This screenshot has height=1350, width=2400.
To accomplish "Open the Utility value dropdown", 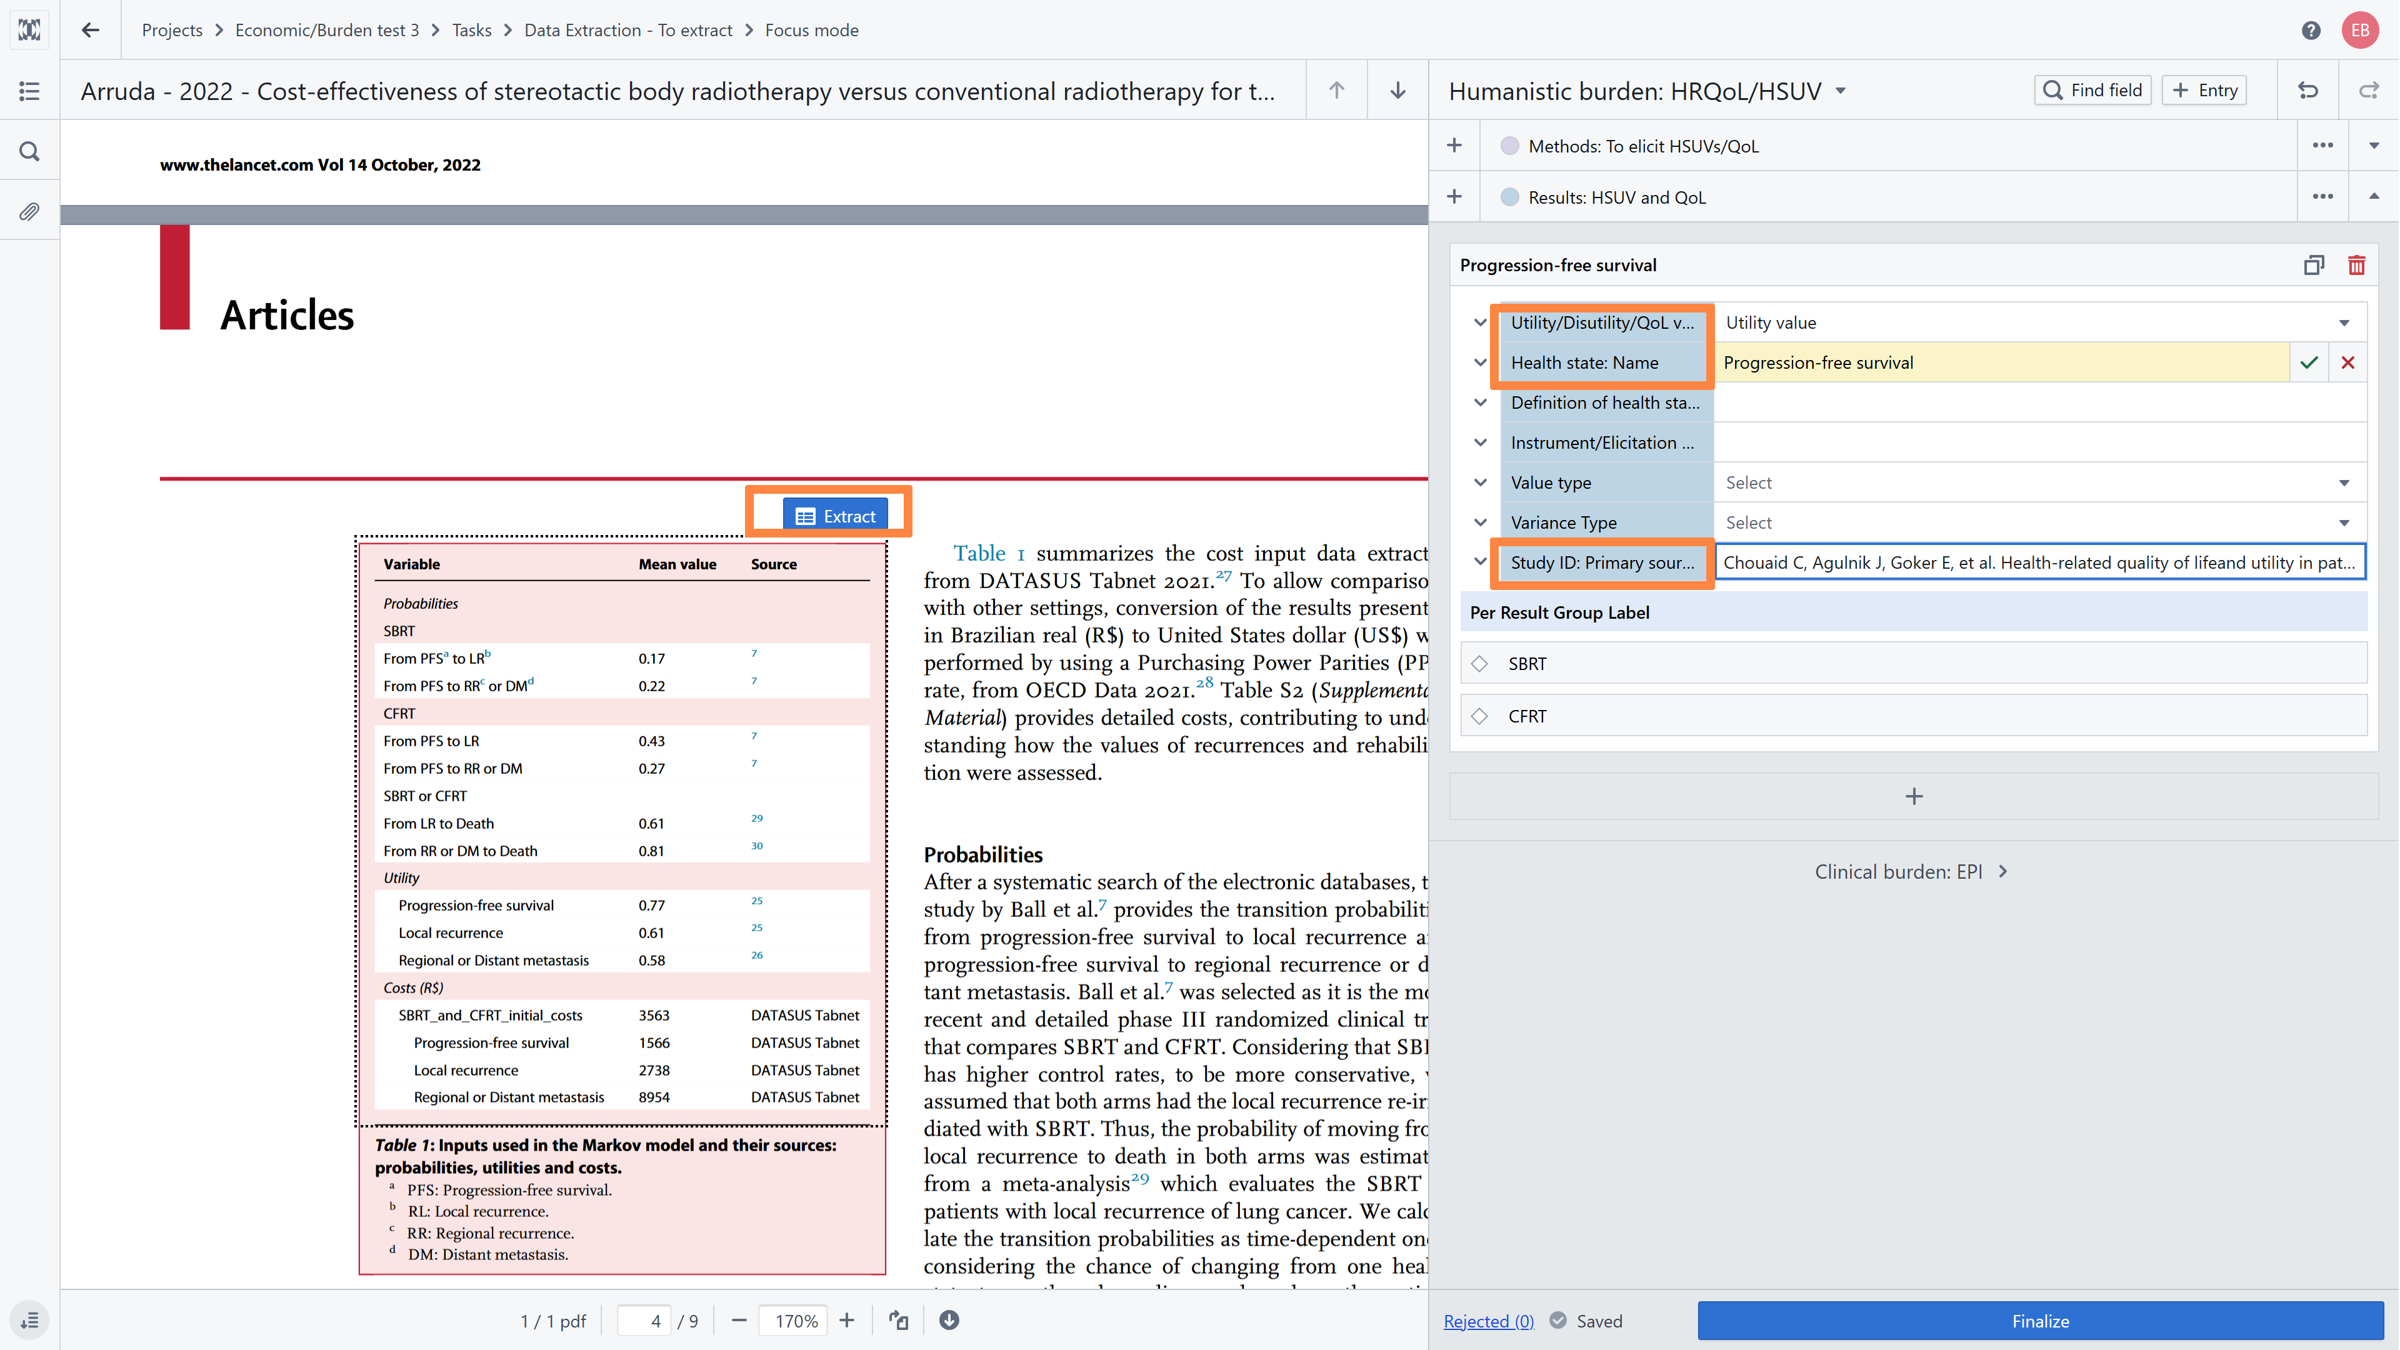I will point(2039,322).
